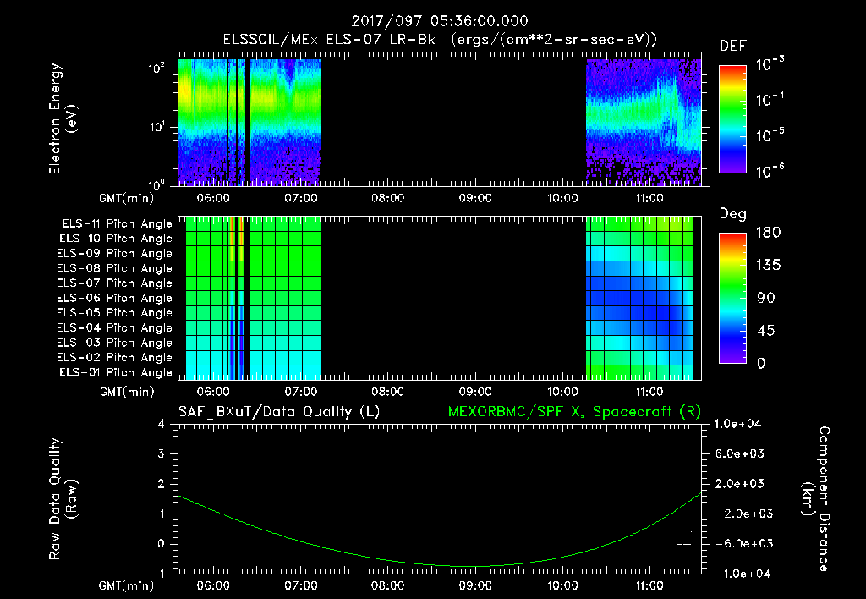Click the 90 value on Deg scale
This screenshot has width=866, height=599.
(765, 298)
